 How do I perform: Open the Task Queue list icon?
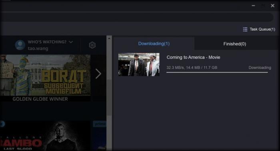(245, 29)
